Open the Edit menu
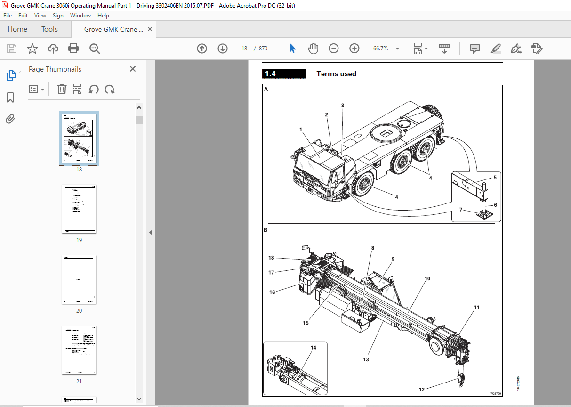 pyautogui.click(x=23, y=16)
